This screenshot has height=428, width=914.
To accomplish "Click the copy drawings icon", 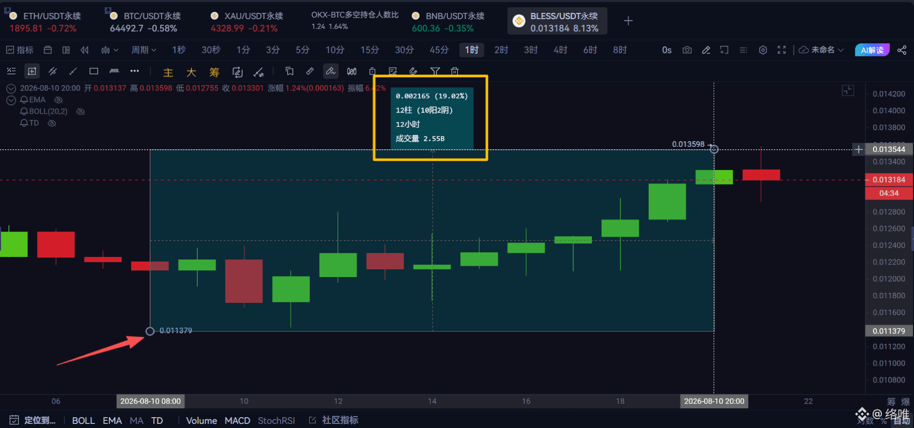I will click(x=289, y=71).
